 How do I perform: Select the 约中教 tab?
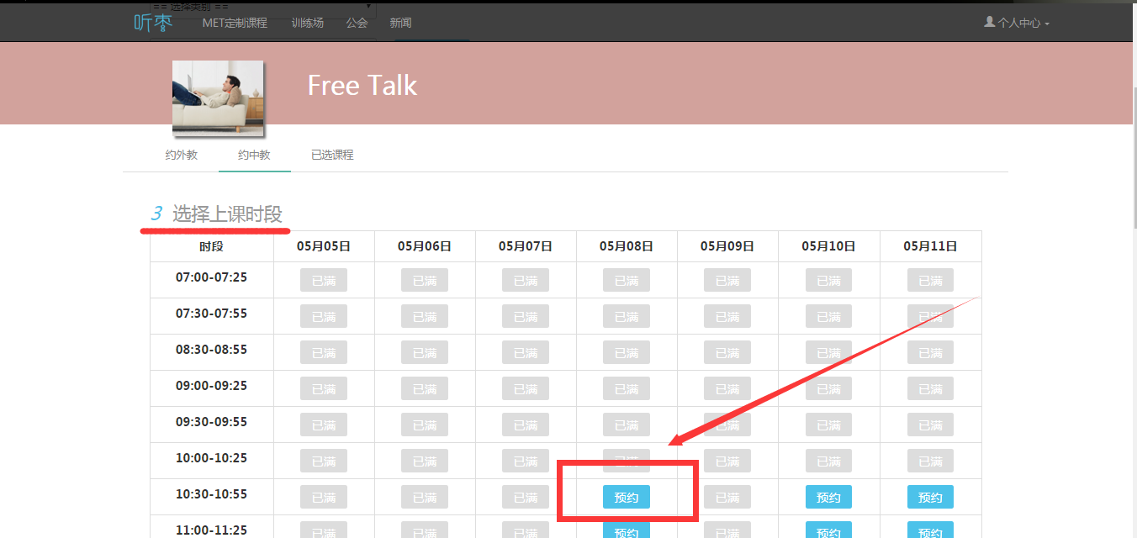tap(254, 155)
